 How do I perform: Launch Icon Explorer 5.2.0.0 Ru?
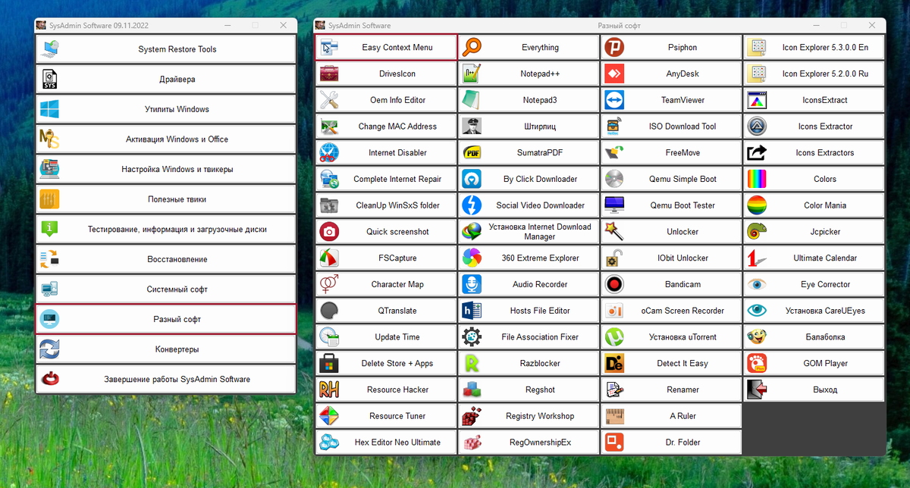[814, 74]
